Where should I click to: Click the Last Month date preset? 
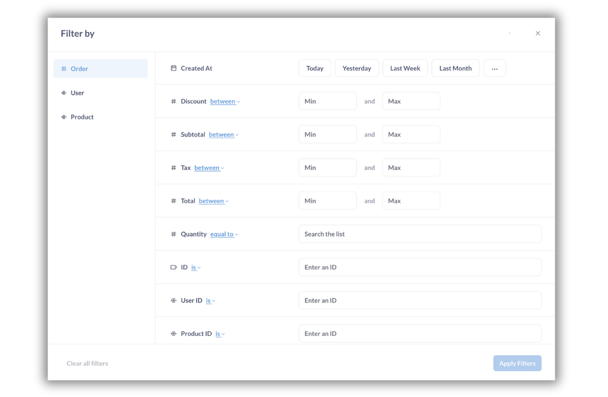(455, 68)
